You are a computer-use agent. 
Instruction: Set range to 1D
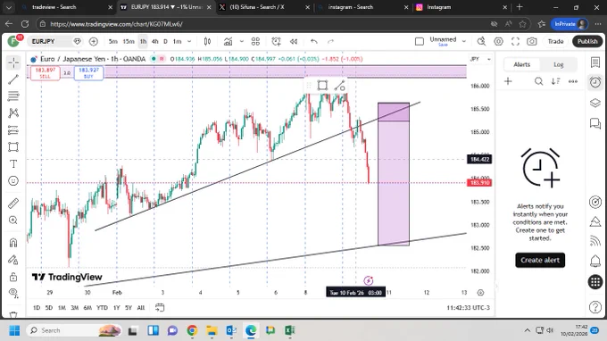point(37,308)
